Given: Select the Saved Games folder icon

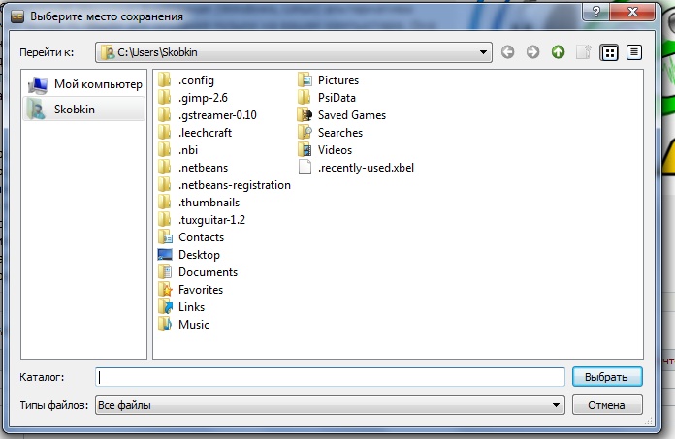Looking at the screenshot, I should click(x=305, y=115).
